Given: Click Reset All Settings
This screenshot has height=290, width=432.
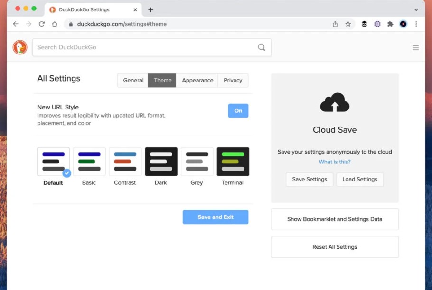Looking at the screenshot, I should 335,247.
